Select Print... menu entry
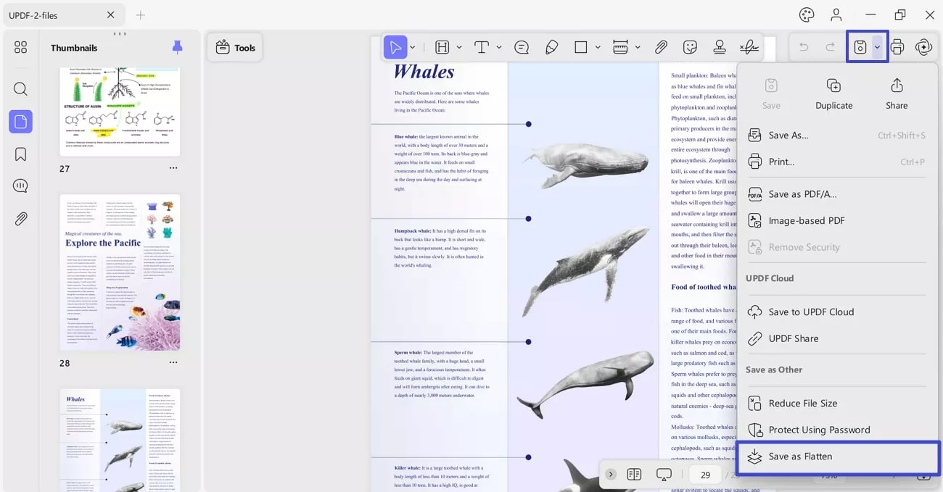This screenshot has width=943, height=492. click(x=837, y=162)
